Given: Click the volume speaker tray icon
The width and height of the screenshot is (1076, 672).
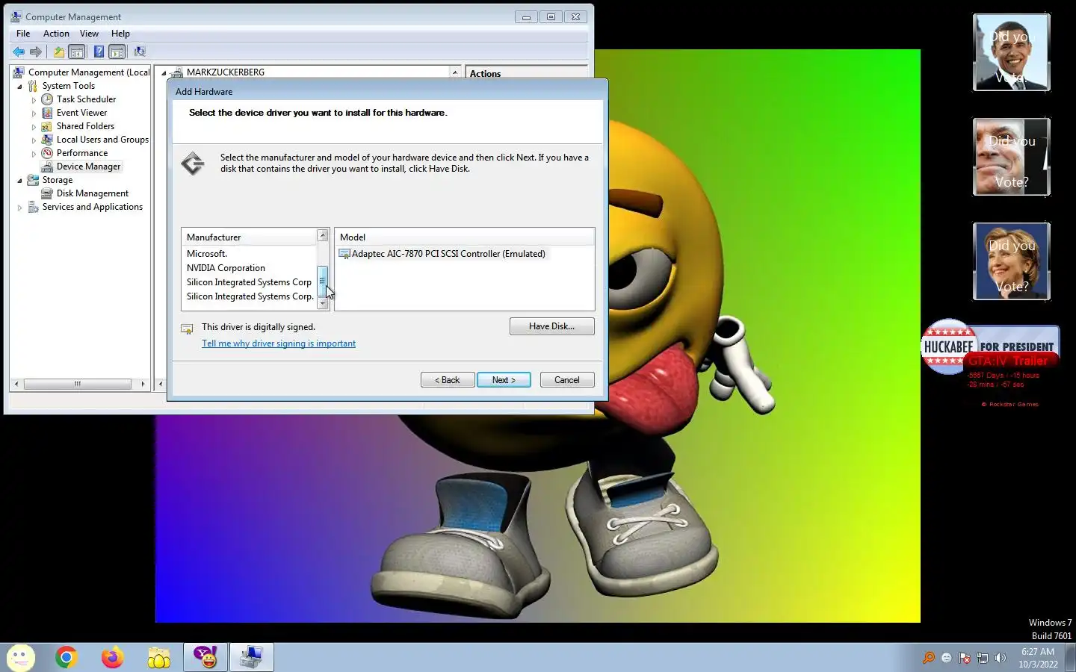Looking at the screenshot, I should (1001, 658).
